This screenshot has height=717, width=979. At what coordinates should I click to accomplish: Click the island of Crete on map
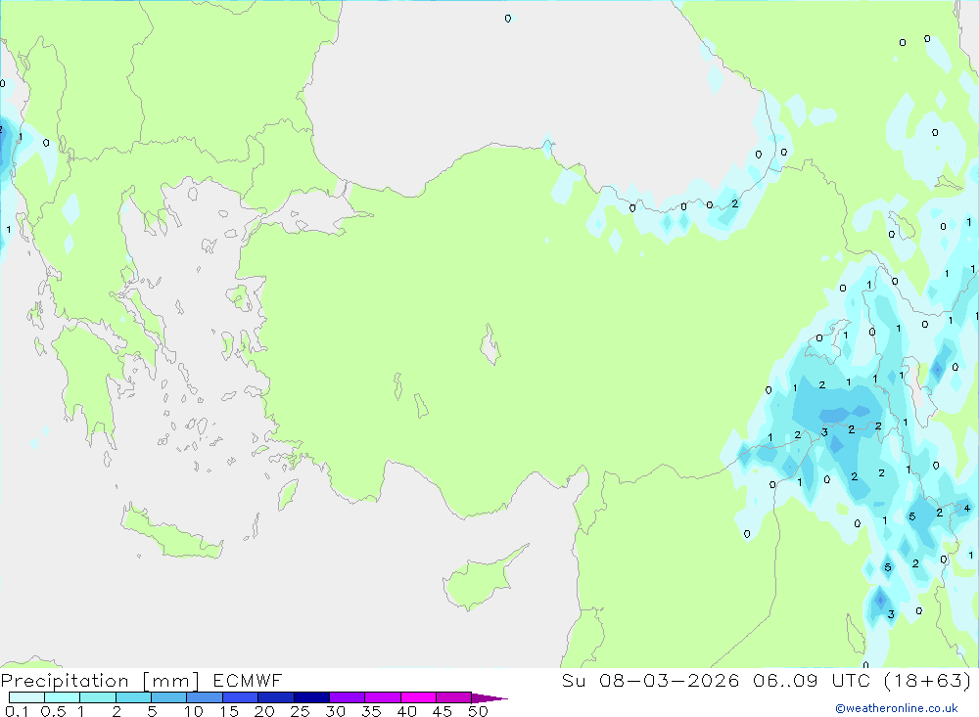tap(170, 532)
